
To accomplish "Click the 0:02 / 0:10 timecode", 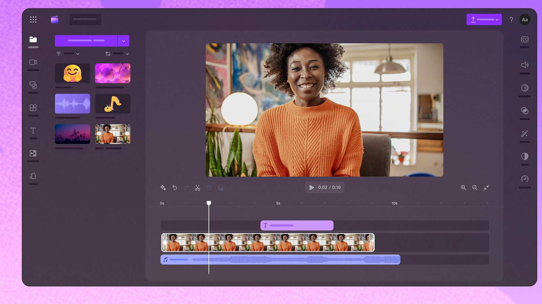I will pyautogui.click(x=330, y=187).
